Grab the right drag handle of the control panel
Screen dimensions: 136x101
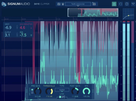pos(93,91)
